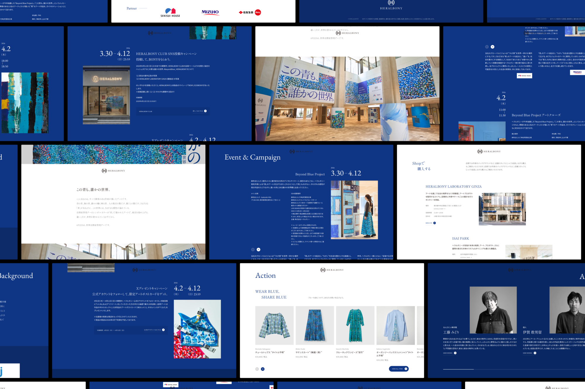The image size is (585, 389).
Task: Open the WEB SITE link for Laboratory Ginza
Action: 431,223
